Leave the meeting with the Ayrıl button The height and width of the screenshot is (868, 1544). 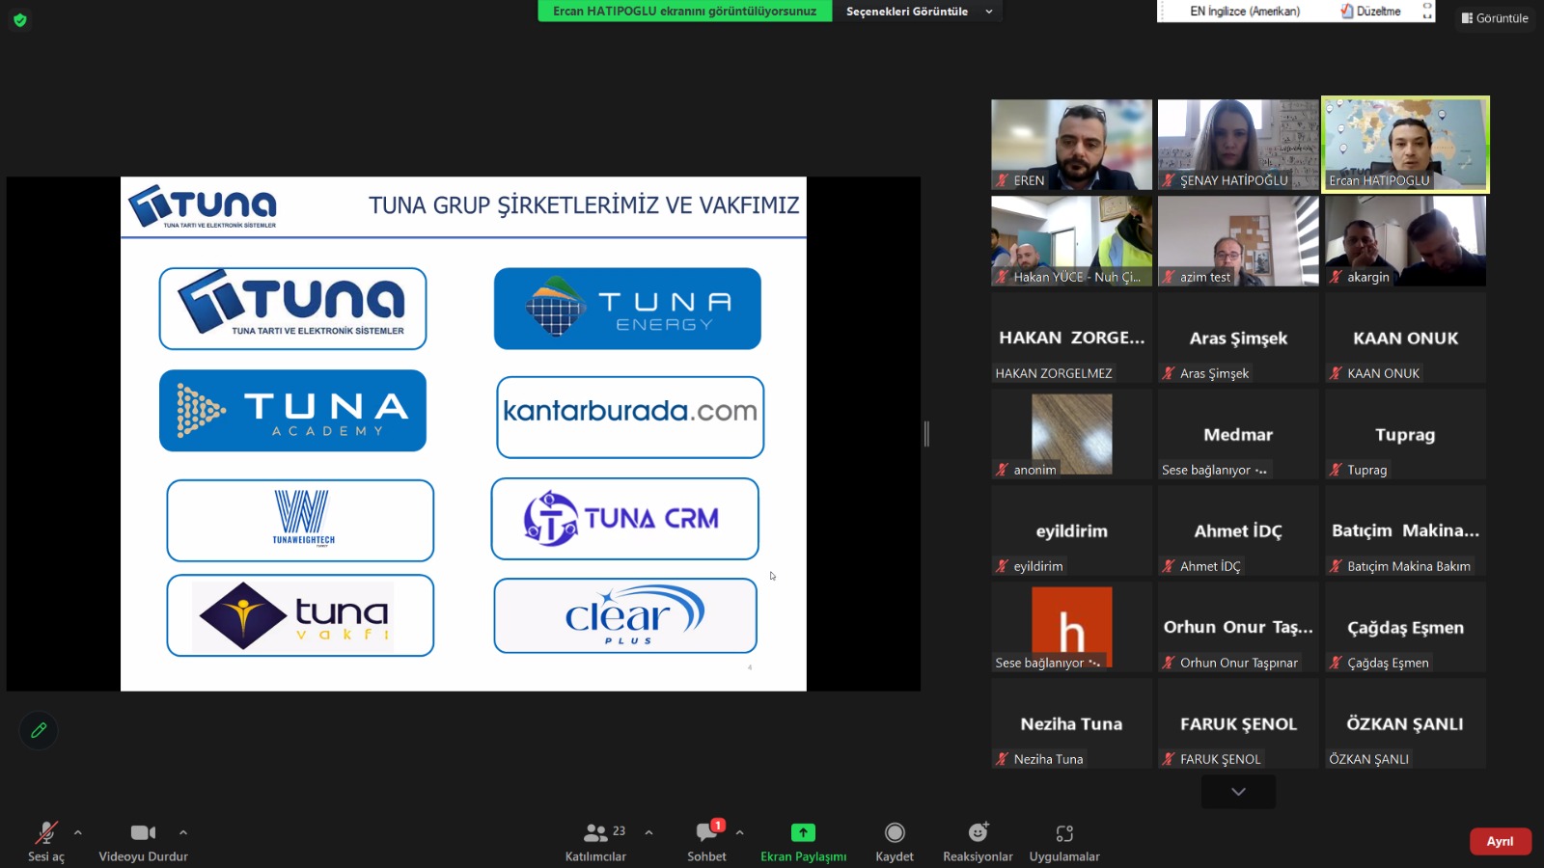click(1500, 841)
